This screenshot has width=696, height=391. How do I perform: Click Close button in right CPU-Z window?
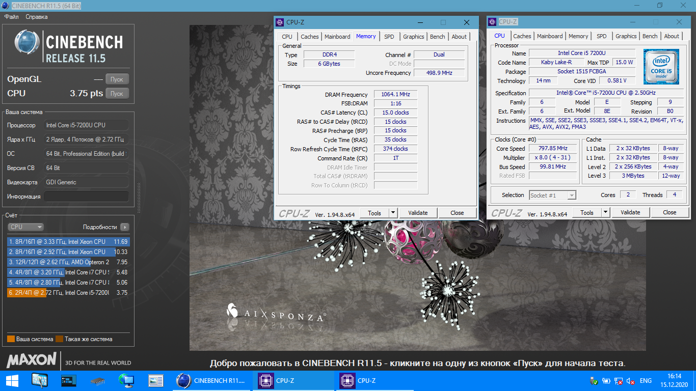pyautogui.click(x=670, y=212)
